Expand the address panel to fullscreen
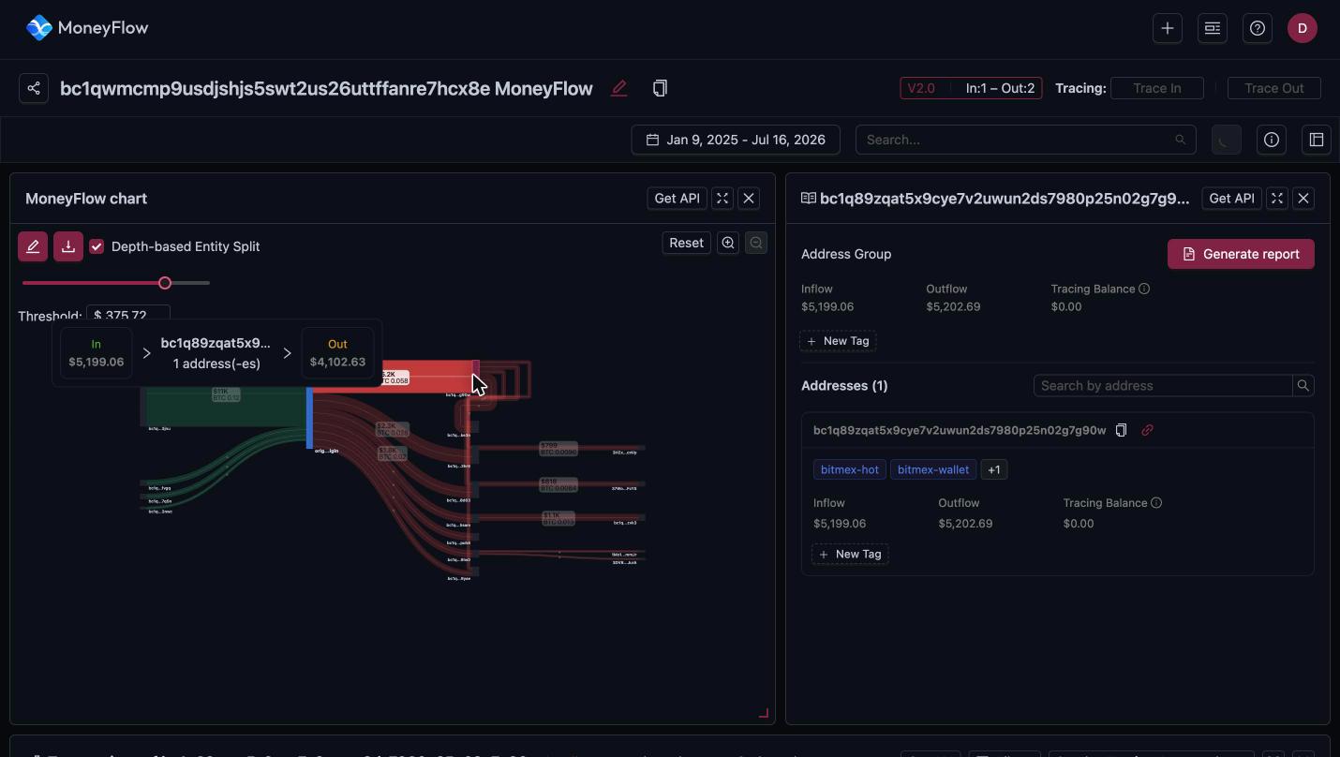The image size is (1340, 757). 1277,199
